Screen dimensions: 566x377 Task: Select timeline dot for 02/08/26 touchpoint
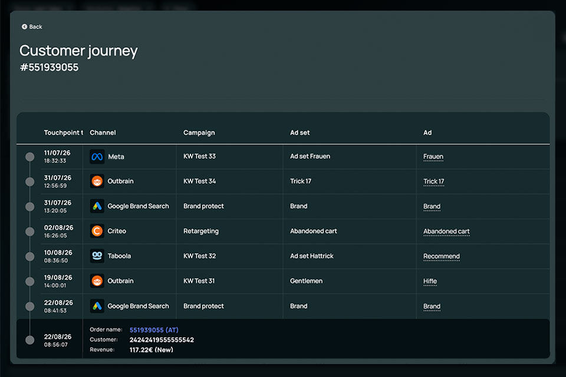pos(30,232)
